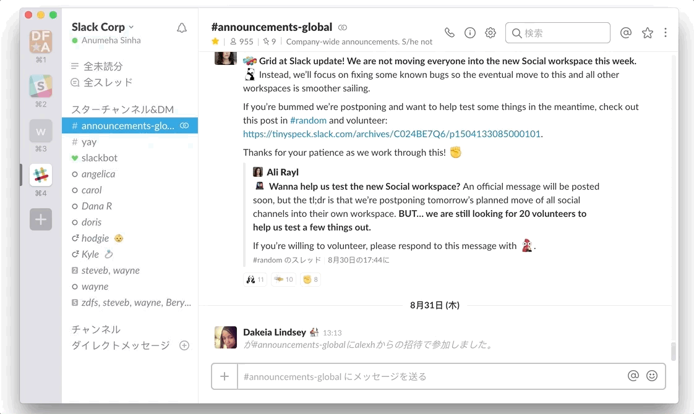
Task: Toggle the reaction with 10 count
Action: [283, 279]
